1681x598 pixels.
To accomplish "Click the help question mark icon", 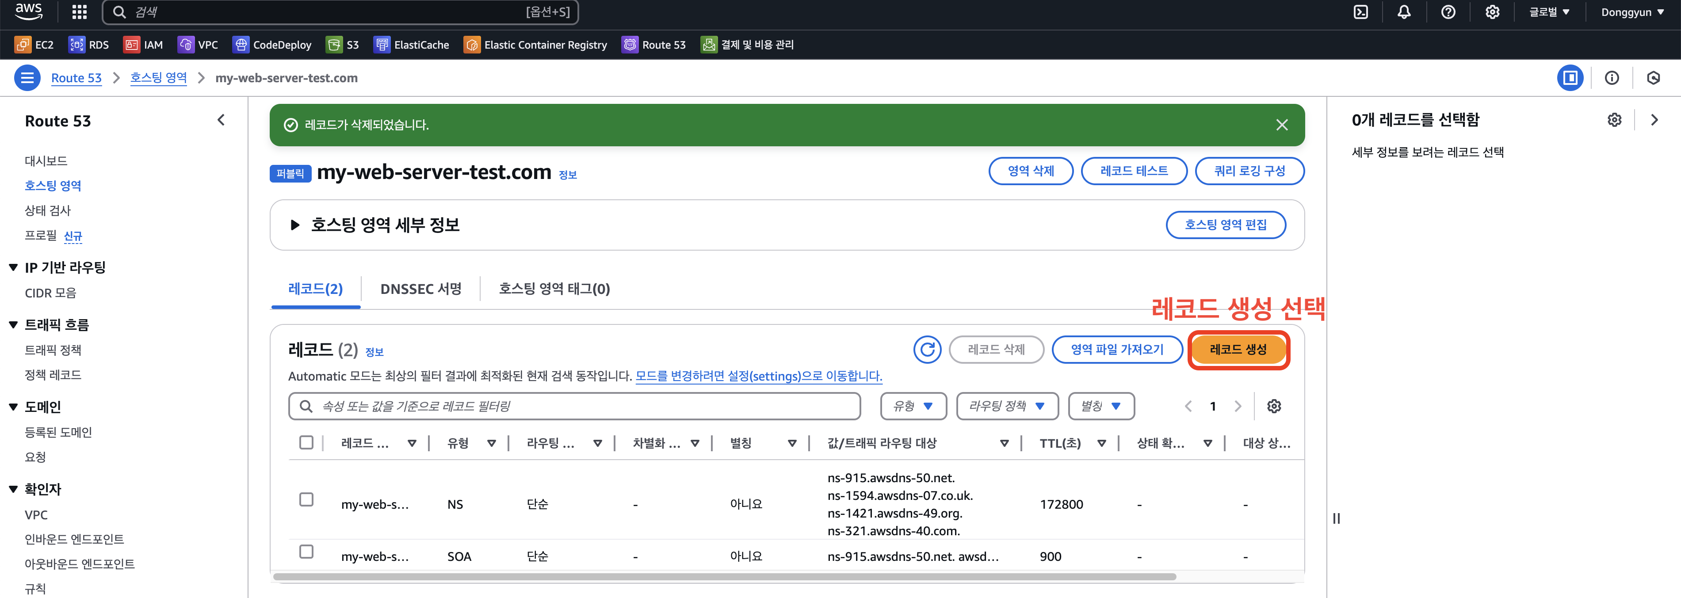I will tap(1448, 12).
